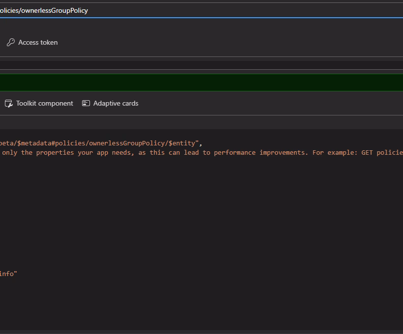Select the Adaptive cards tab label

(x=115, y=104)
